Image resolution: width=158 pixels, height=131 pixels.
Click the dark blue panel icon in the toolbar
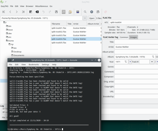point(78,12)
